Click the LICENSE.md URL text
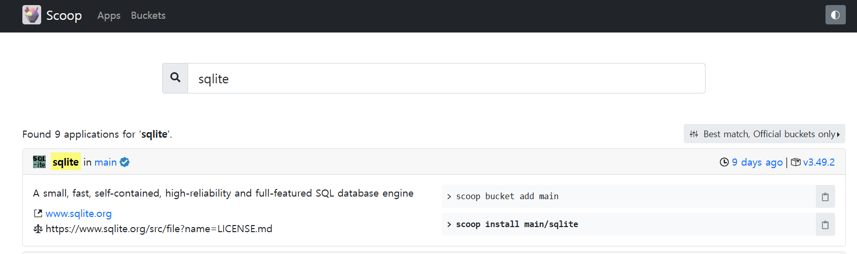This screenshot has height=254, width=857. (159, 229)
